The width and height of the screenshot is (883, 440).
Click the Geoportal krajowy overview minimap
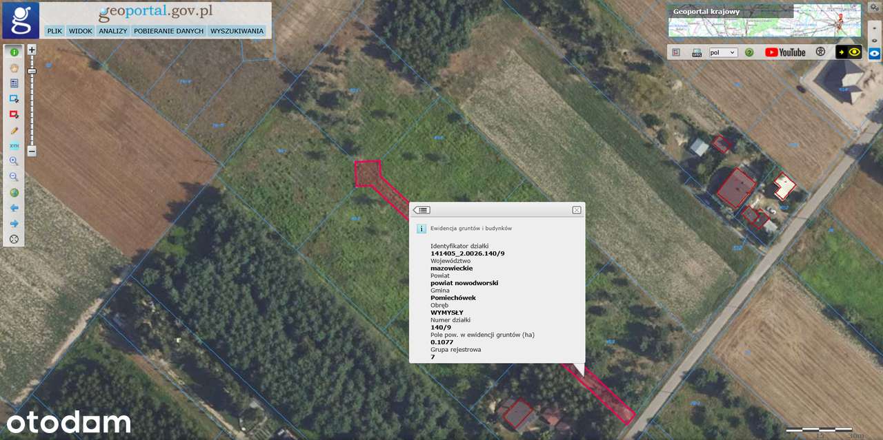coord(764,20)
